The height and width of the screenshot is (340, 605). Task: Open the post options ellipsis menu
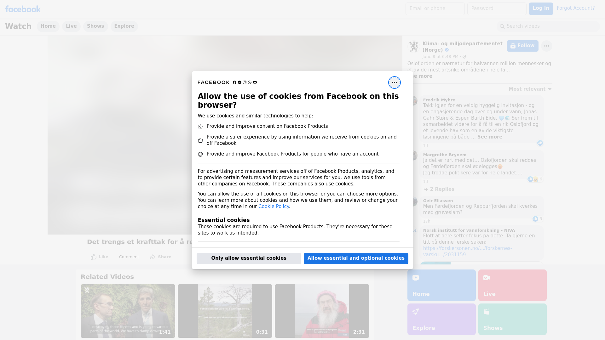click(546, 46)
